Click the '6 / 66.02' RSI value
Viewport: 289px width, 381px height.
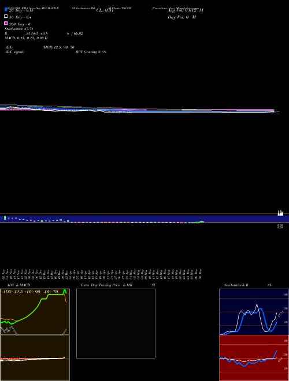coord(75,33)
